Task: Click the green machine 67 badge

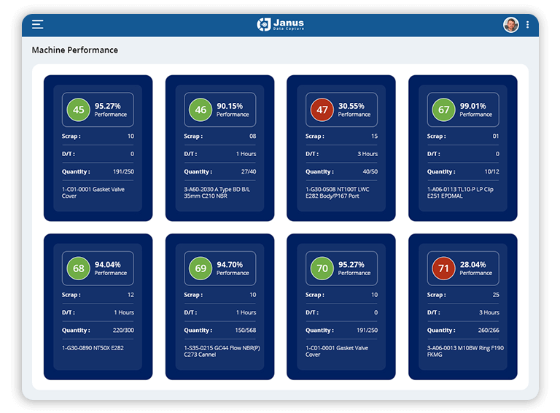Action: click(x=443, y=110)
